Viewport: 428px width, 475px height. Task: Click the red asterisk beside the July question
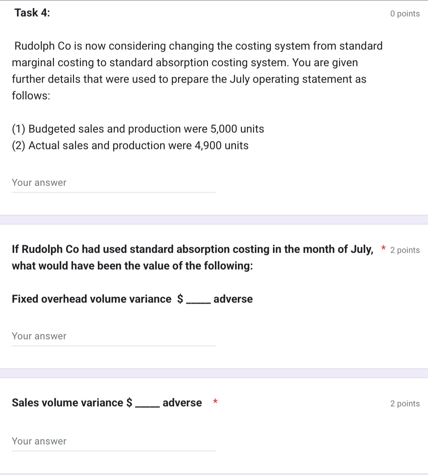(x=383, y=249)
